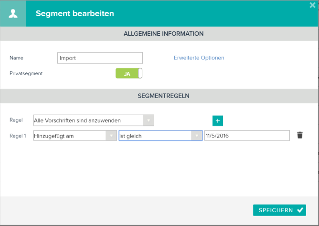Click arrow of the ist gleich dropdown

click(x=197, y=136)
